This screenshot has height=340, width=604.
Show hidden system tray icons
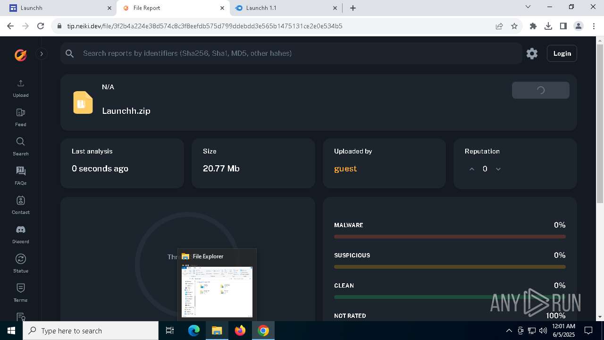click(509, 331)
